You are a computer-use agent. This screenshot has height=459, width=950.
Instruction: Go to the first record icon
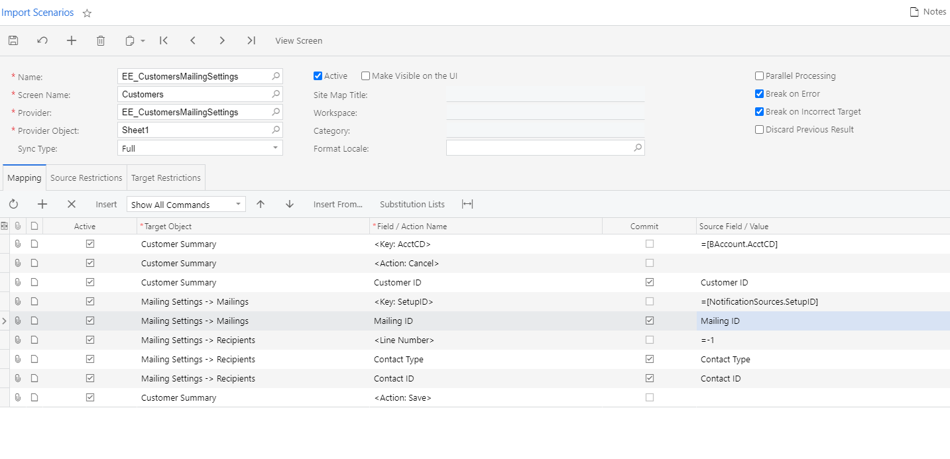click(x=164, y=40)
